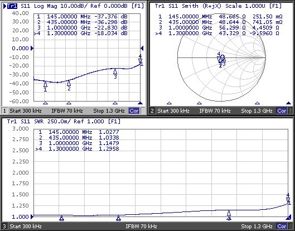The image size is (295, 231).
Task: Click the 40.00 top value on Log Mag axis
Action: (20, 13)
